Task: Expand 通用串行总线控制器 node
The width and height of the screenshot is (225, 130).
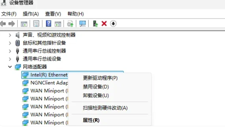Action: coord(10,51)
